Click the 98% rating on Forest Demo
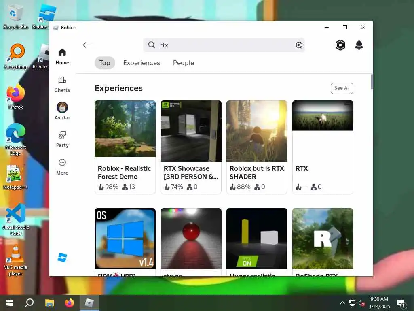The image size is (414, 311). (x=108, y=187)
